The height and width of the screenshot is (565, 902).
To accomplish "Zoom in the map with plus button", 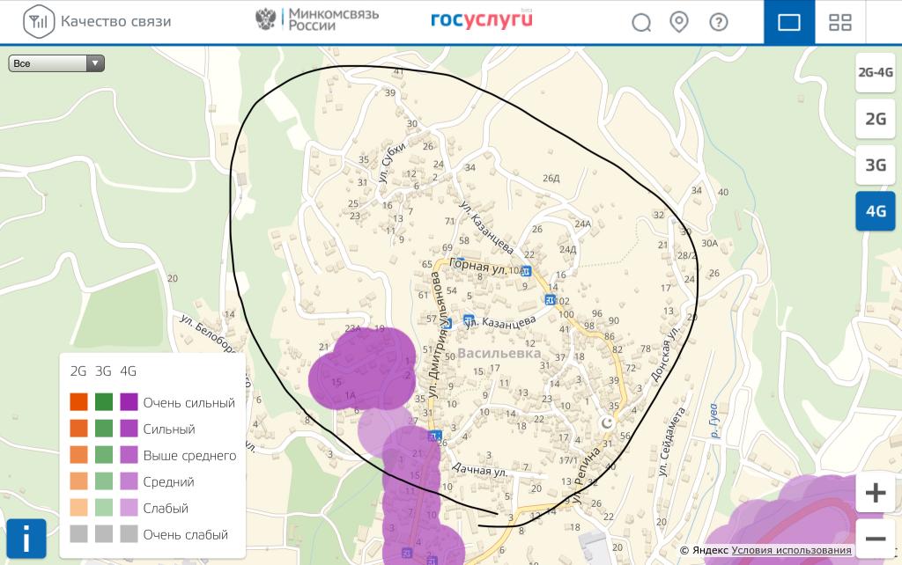I will [x=875, y=493].
